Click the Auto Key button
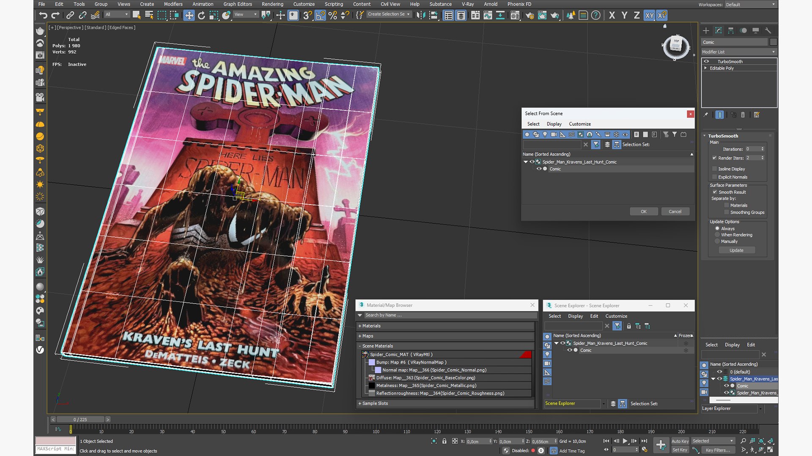This screenshot has height=456, width=812. pos(680,441)
